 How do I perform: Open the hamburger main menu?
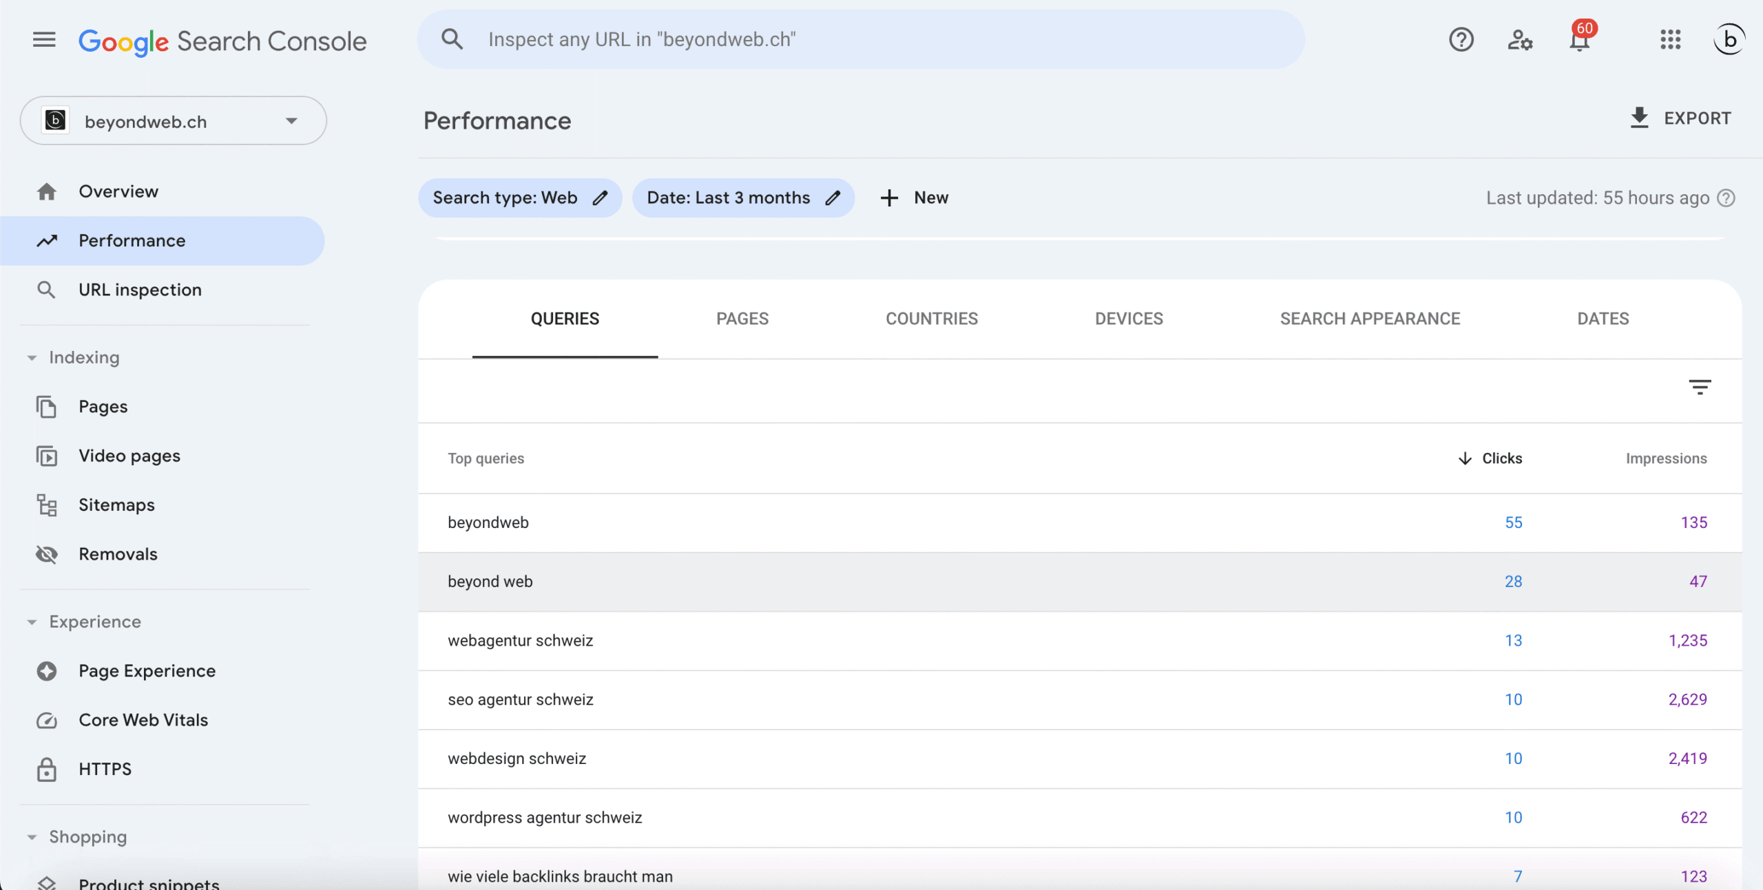(x=44, y=40)
